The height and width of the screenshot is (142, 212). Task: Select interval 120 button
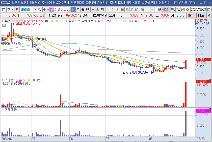141,10
